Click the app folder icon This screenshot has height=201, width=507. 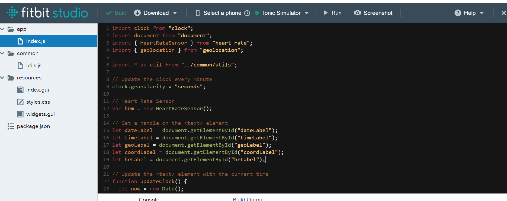(11, 29)
